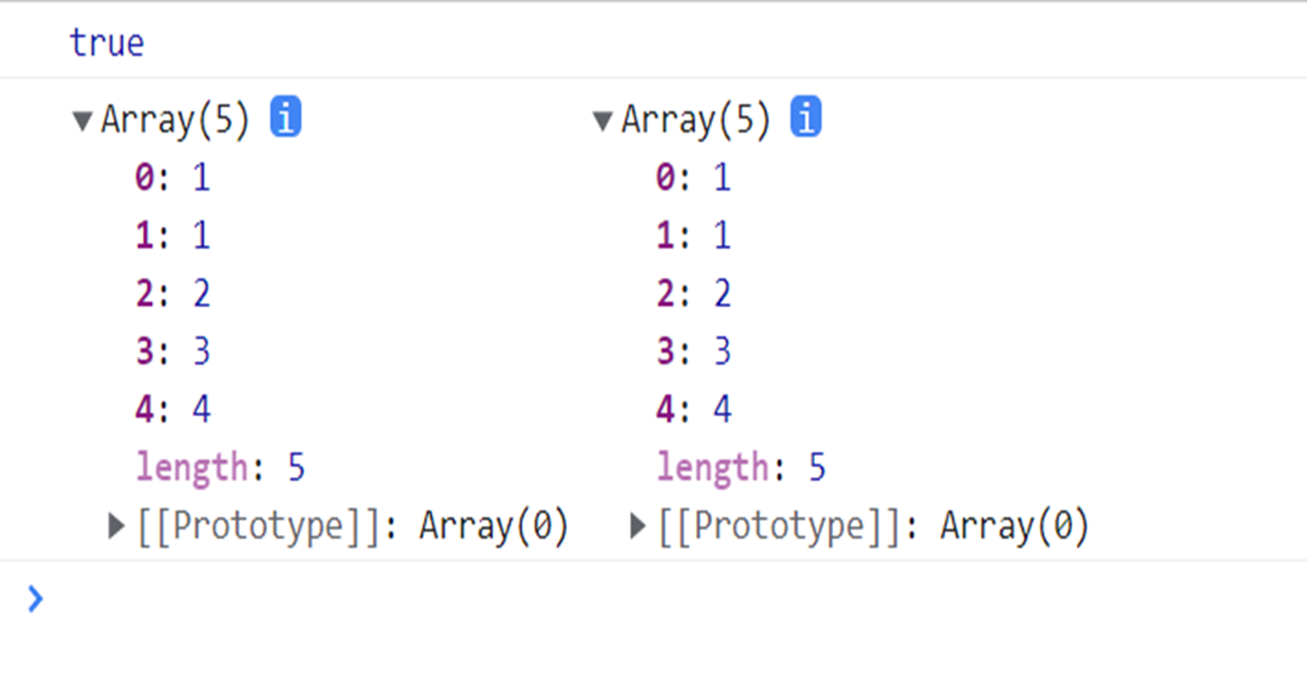The image size is (1307, 673).
Task: Select the right Array(5) header label
Action: (696, 121)
